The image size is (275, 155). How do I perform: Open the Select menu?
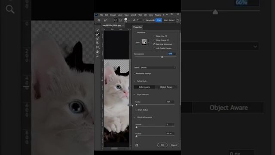[133, 15]
